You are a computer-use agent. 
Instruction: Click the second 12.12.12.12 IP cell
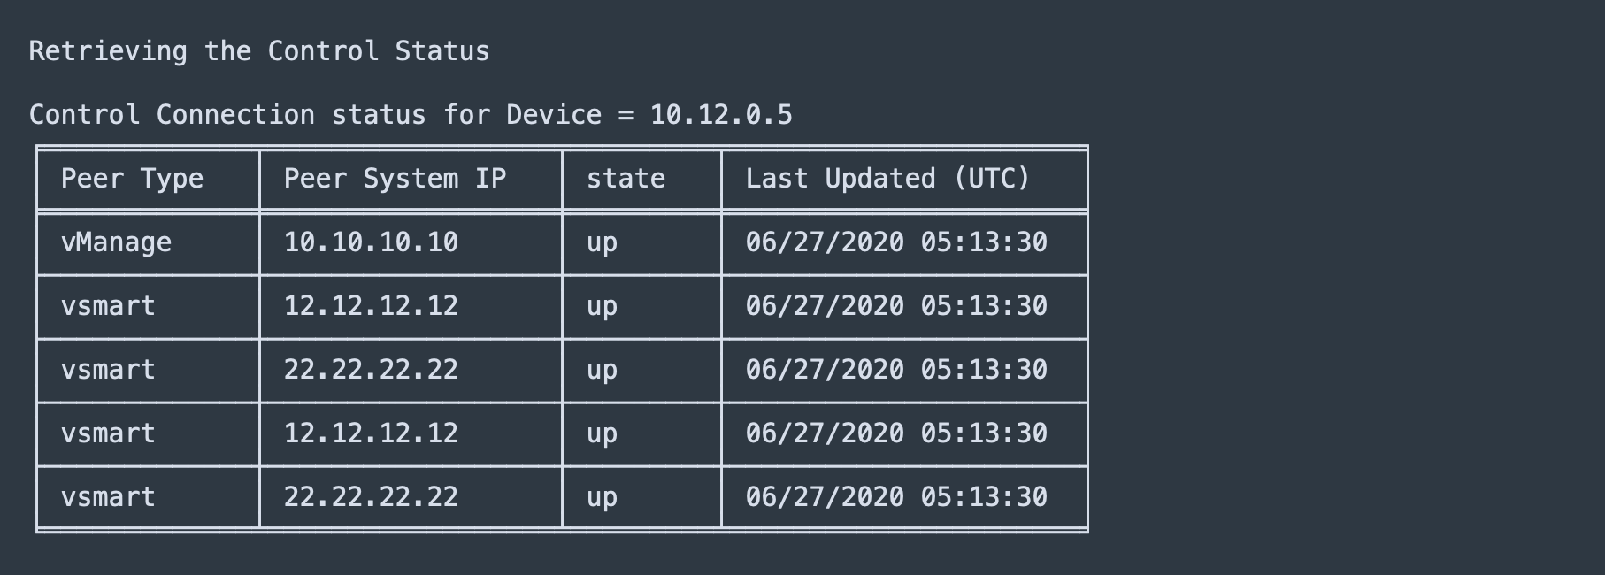(x=371, y=433)
